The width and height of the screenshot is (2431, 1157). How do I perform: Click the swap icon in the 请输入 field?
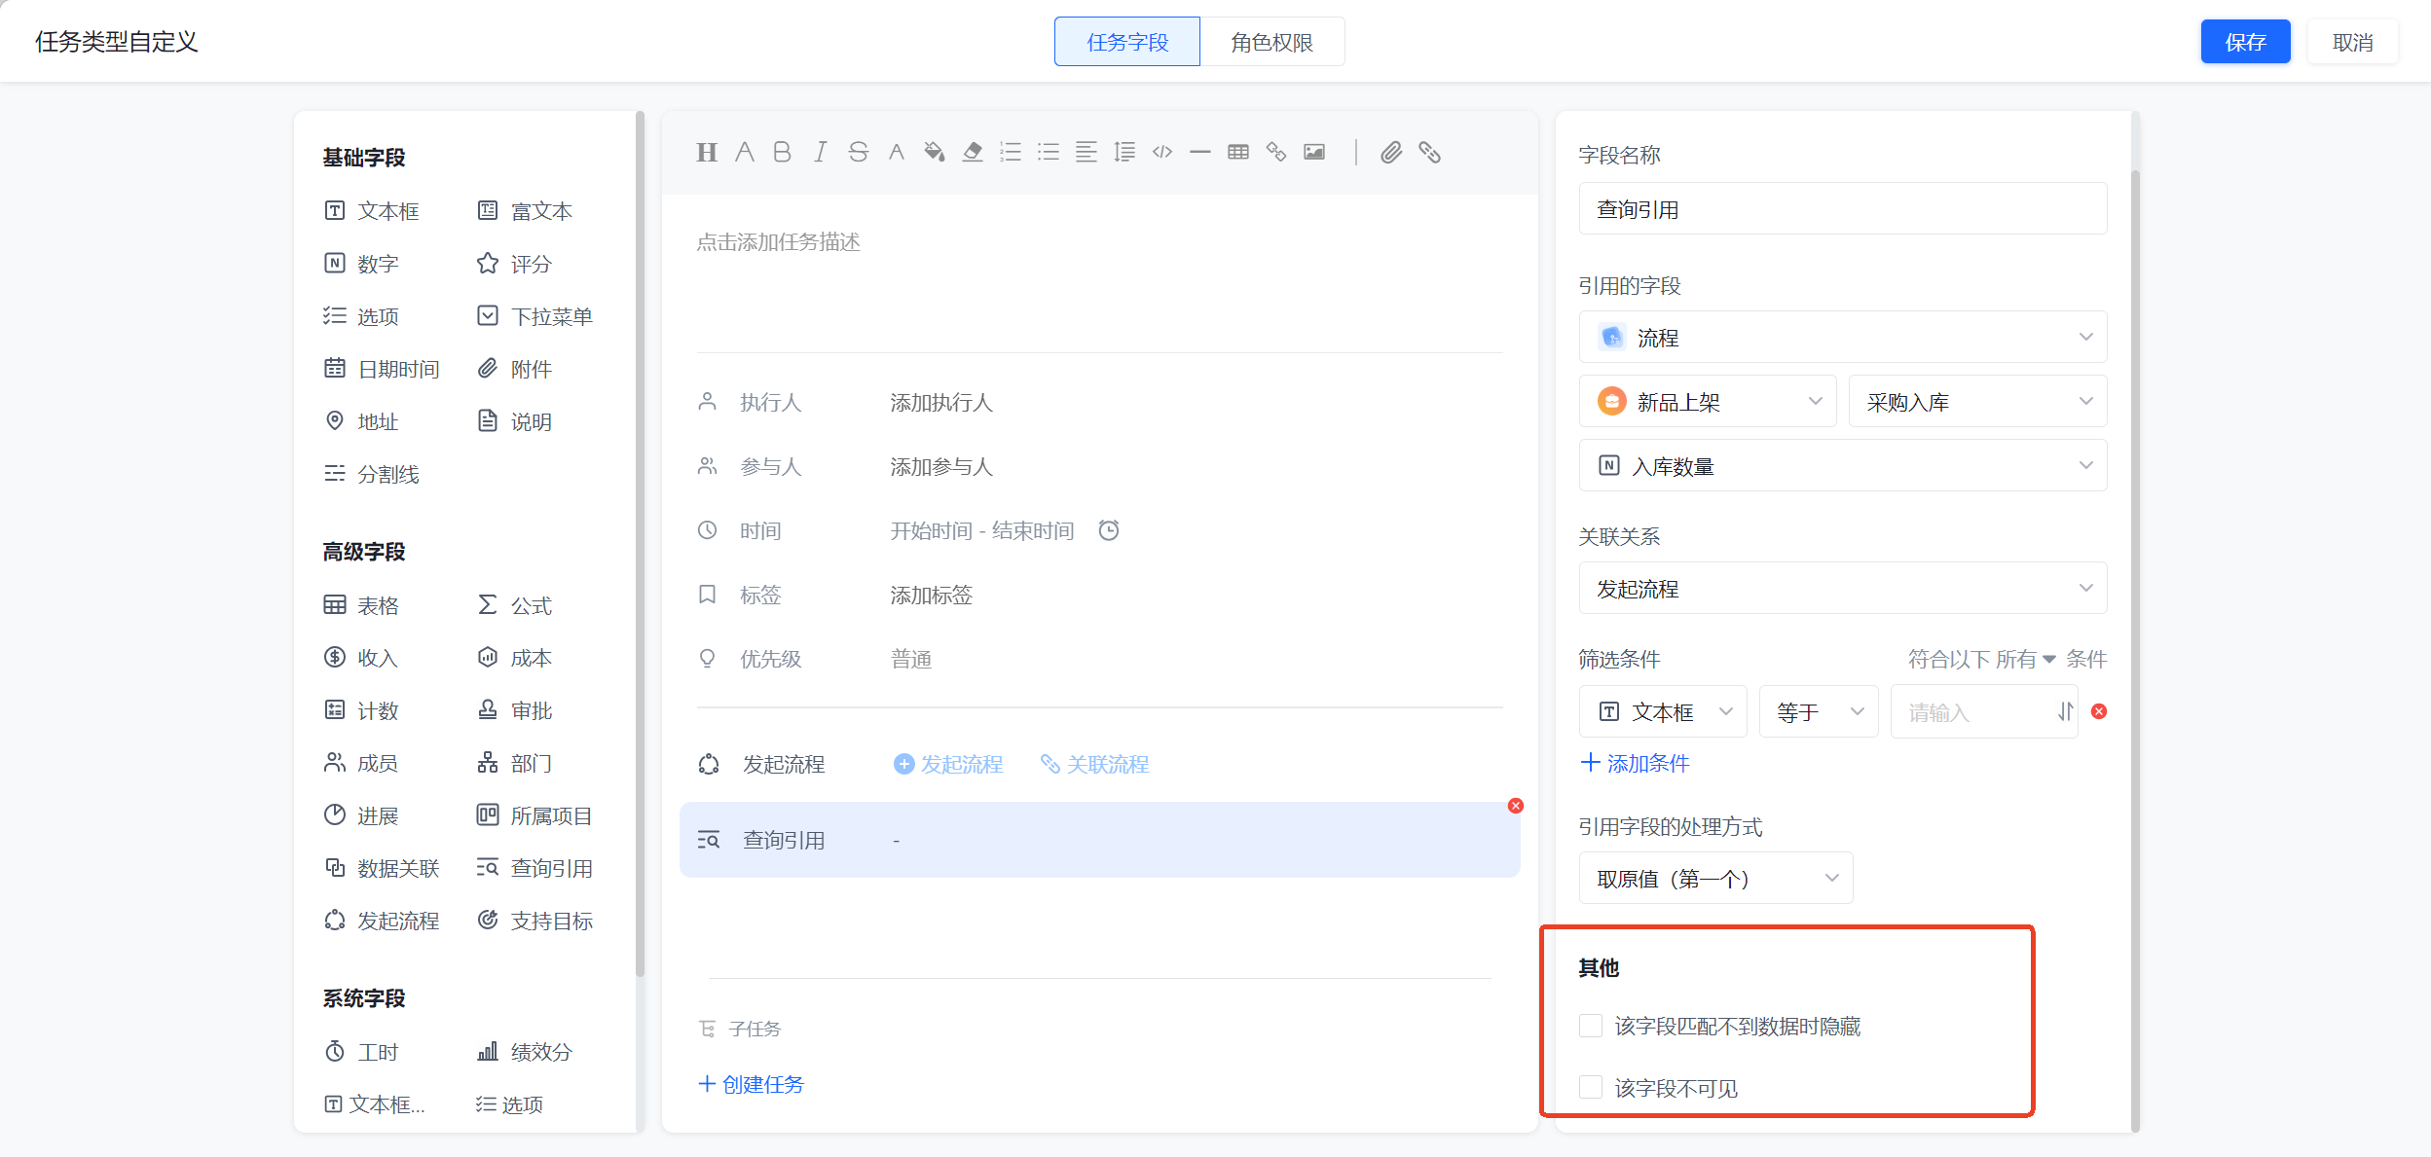pos(2065,712)
